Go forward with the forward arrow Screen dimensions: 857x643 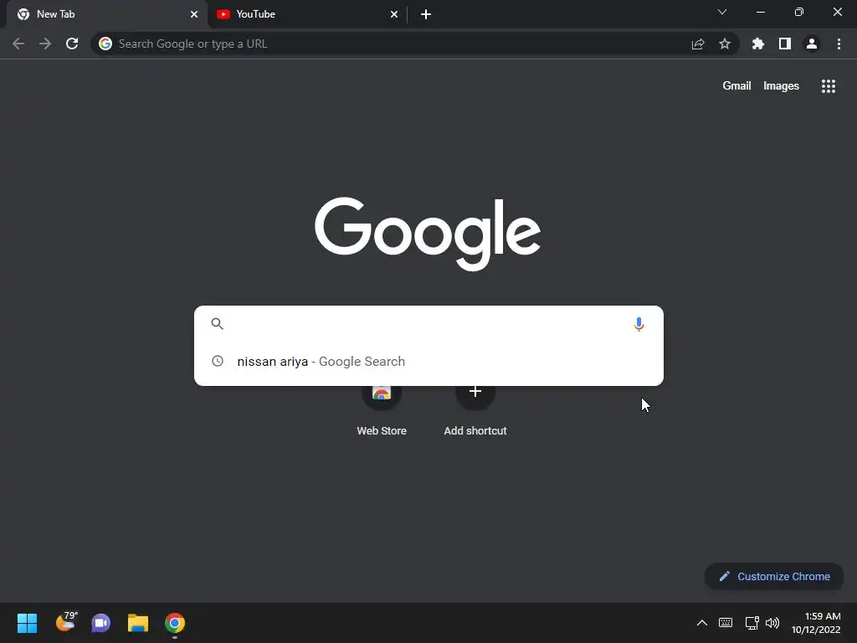(x=45, y=44)
